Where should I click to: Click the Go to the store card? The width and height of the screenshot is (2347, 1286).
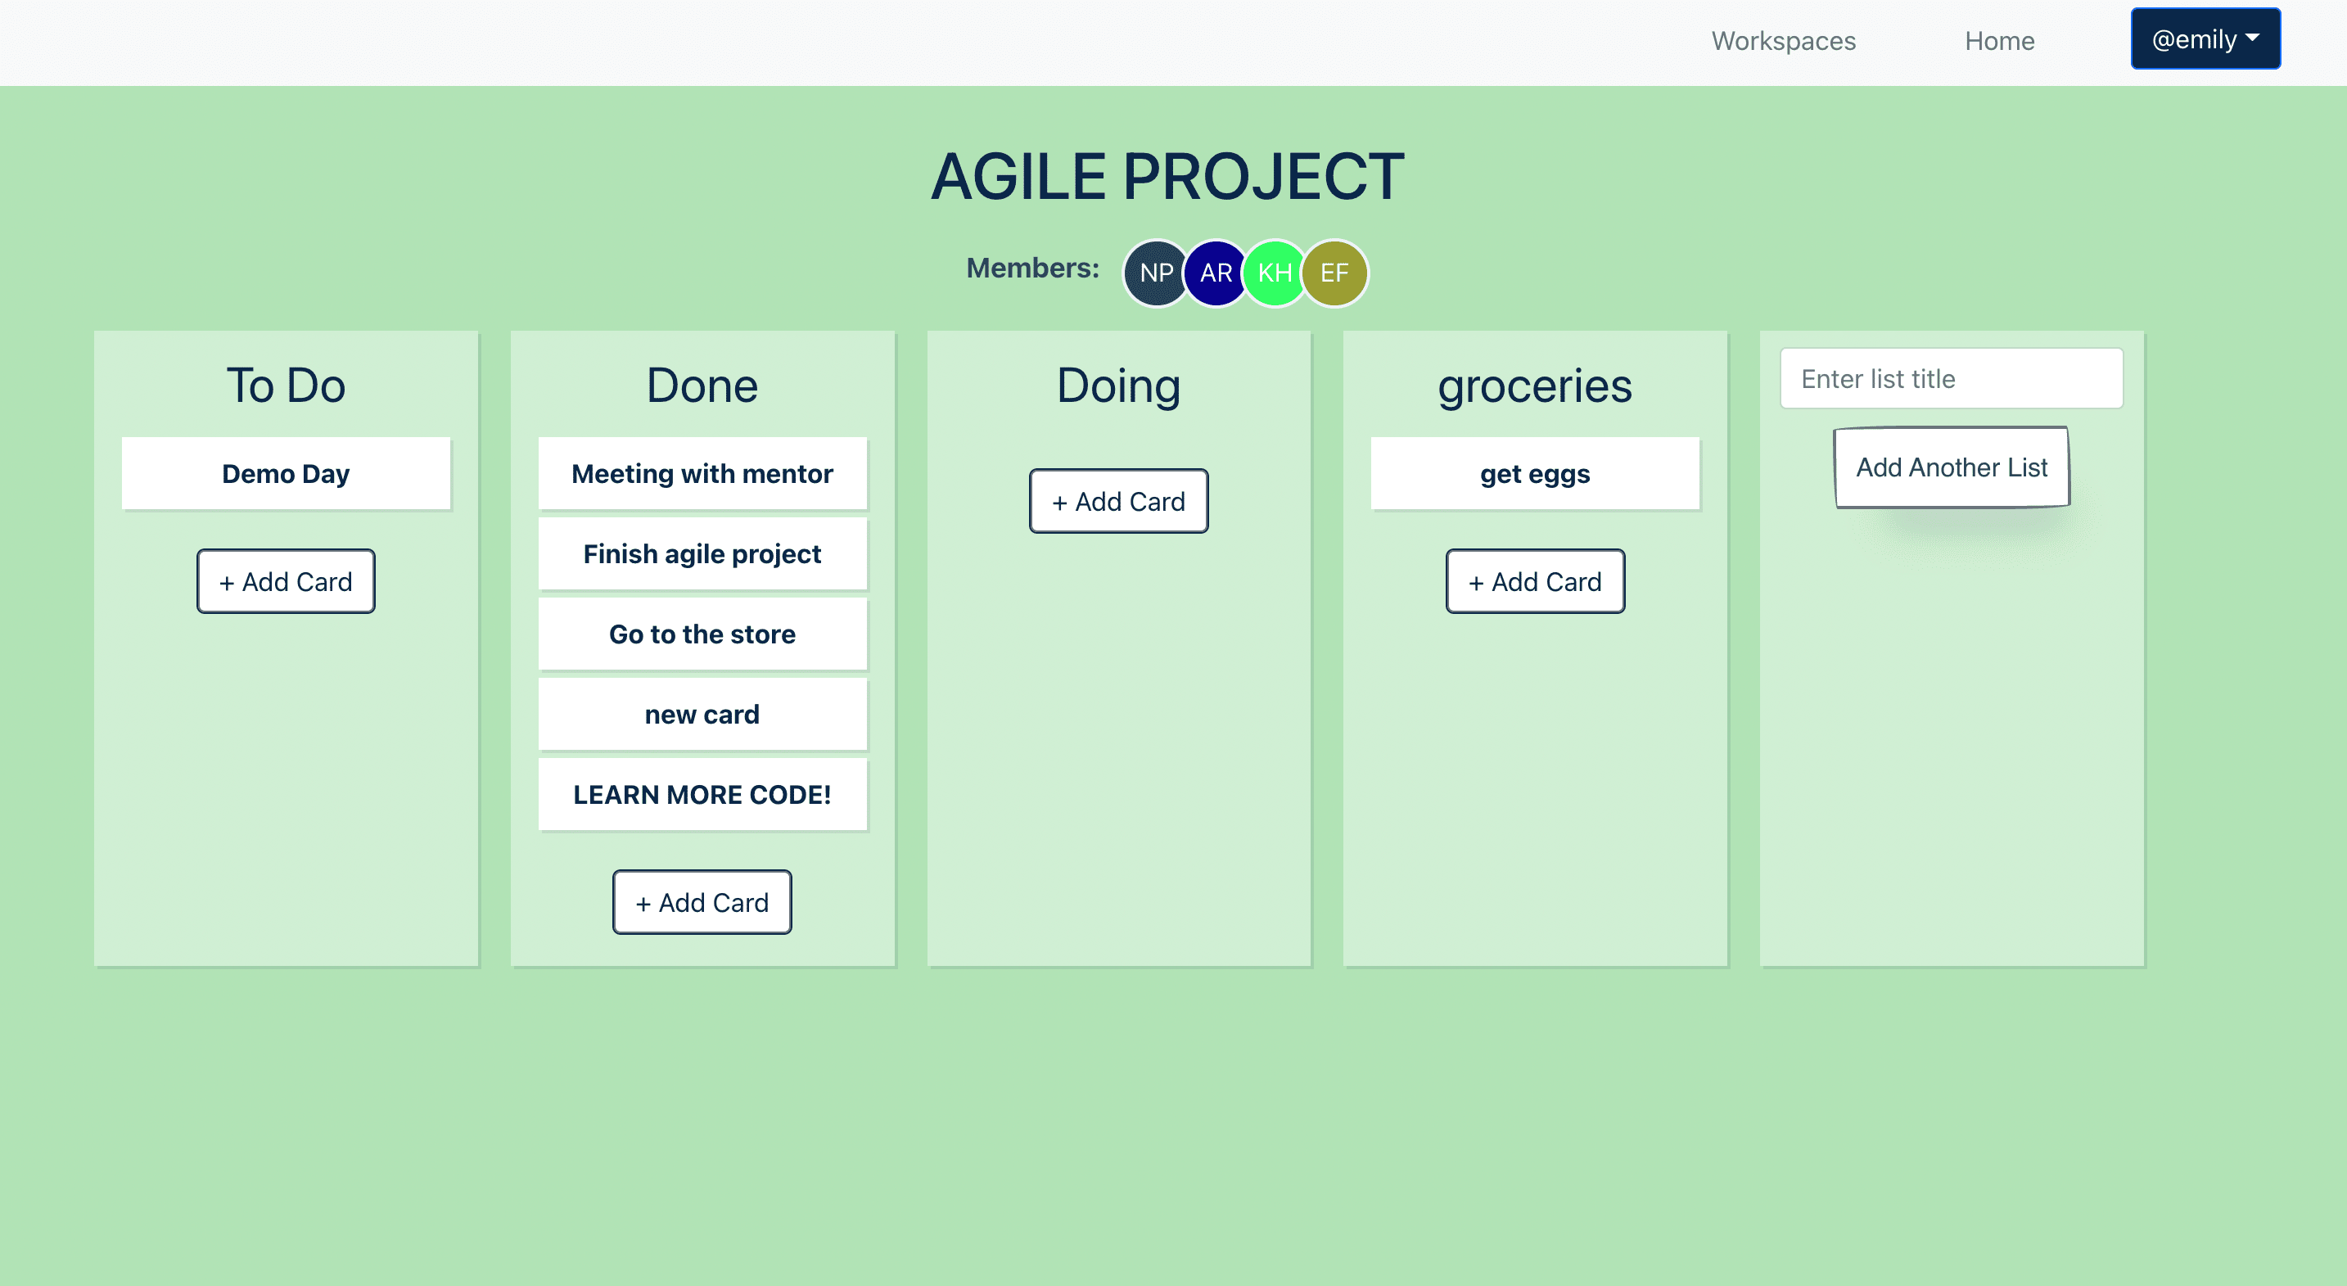[702, 634]
